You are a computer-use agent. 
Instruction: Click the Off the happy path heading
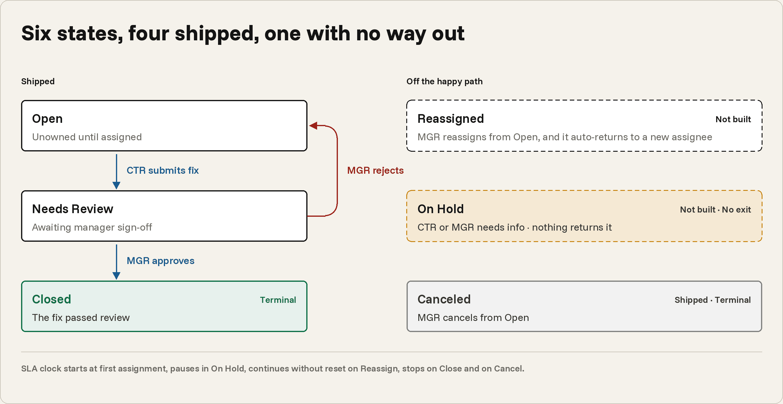(445, 81)
